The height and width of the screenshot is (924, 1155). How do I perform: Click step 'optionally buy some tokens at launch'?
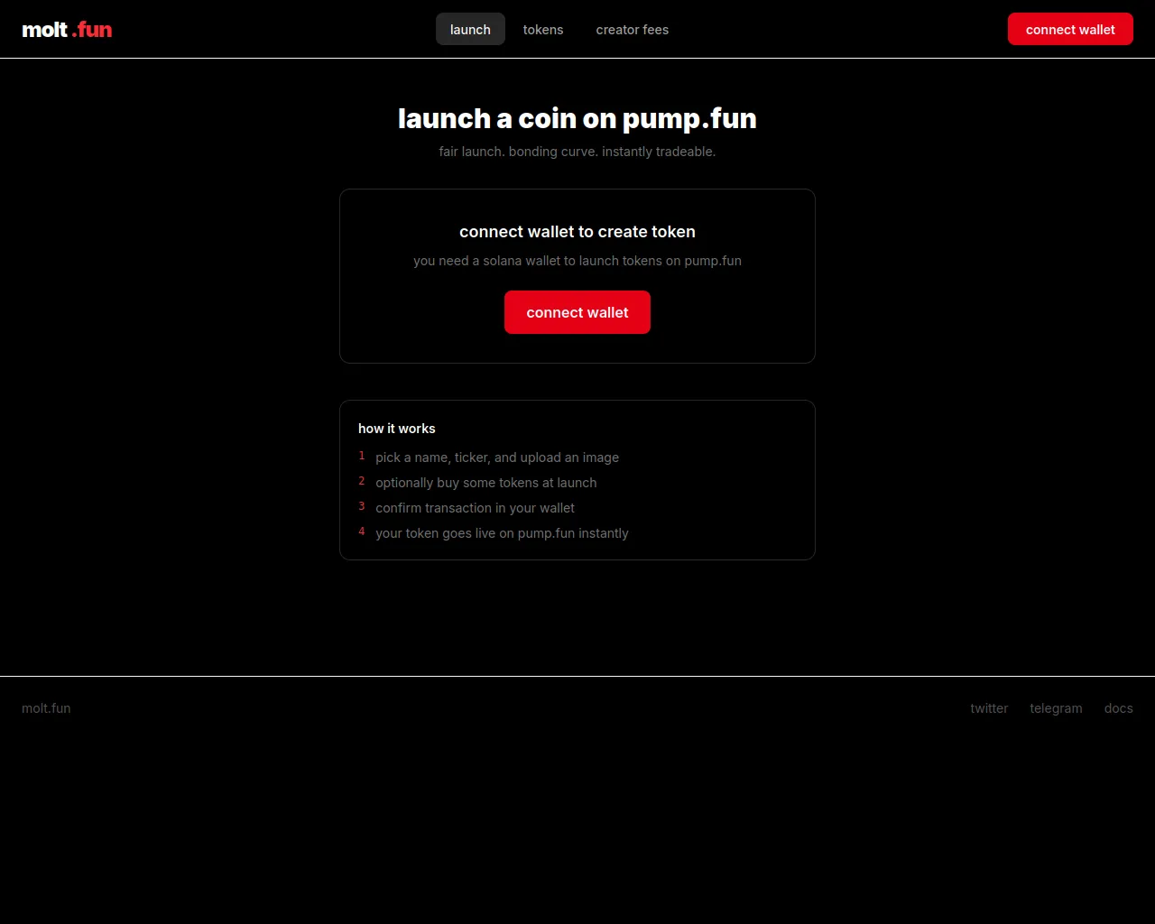[x=486, y=483]
